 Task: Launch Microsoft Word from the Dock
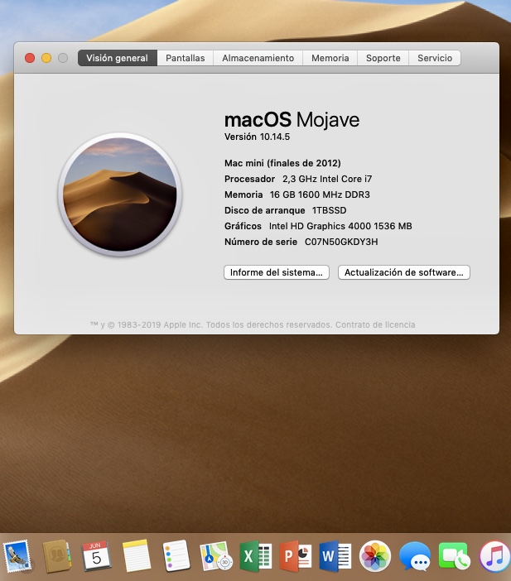(x=335, y=556)
